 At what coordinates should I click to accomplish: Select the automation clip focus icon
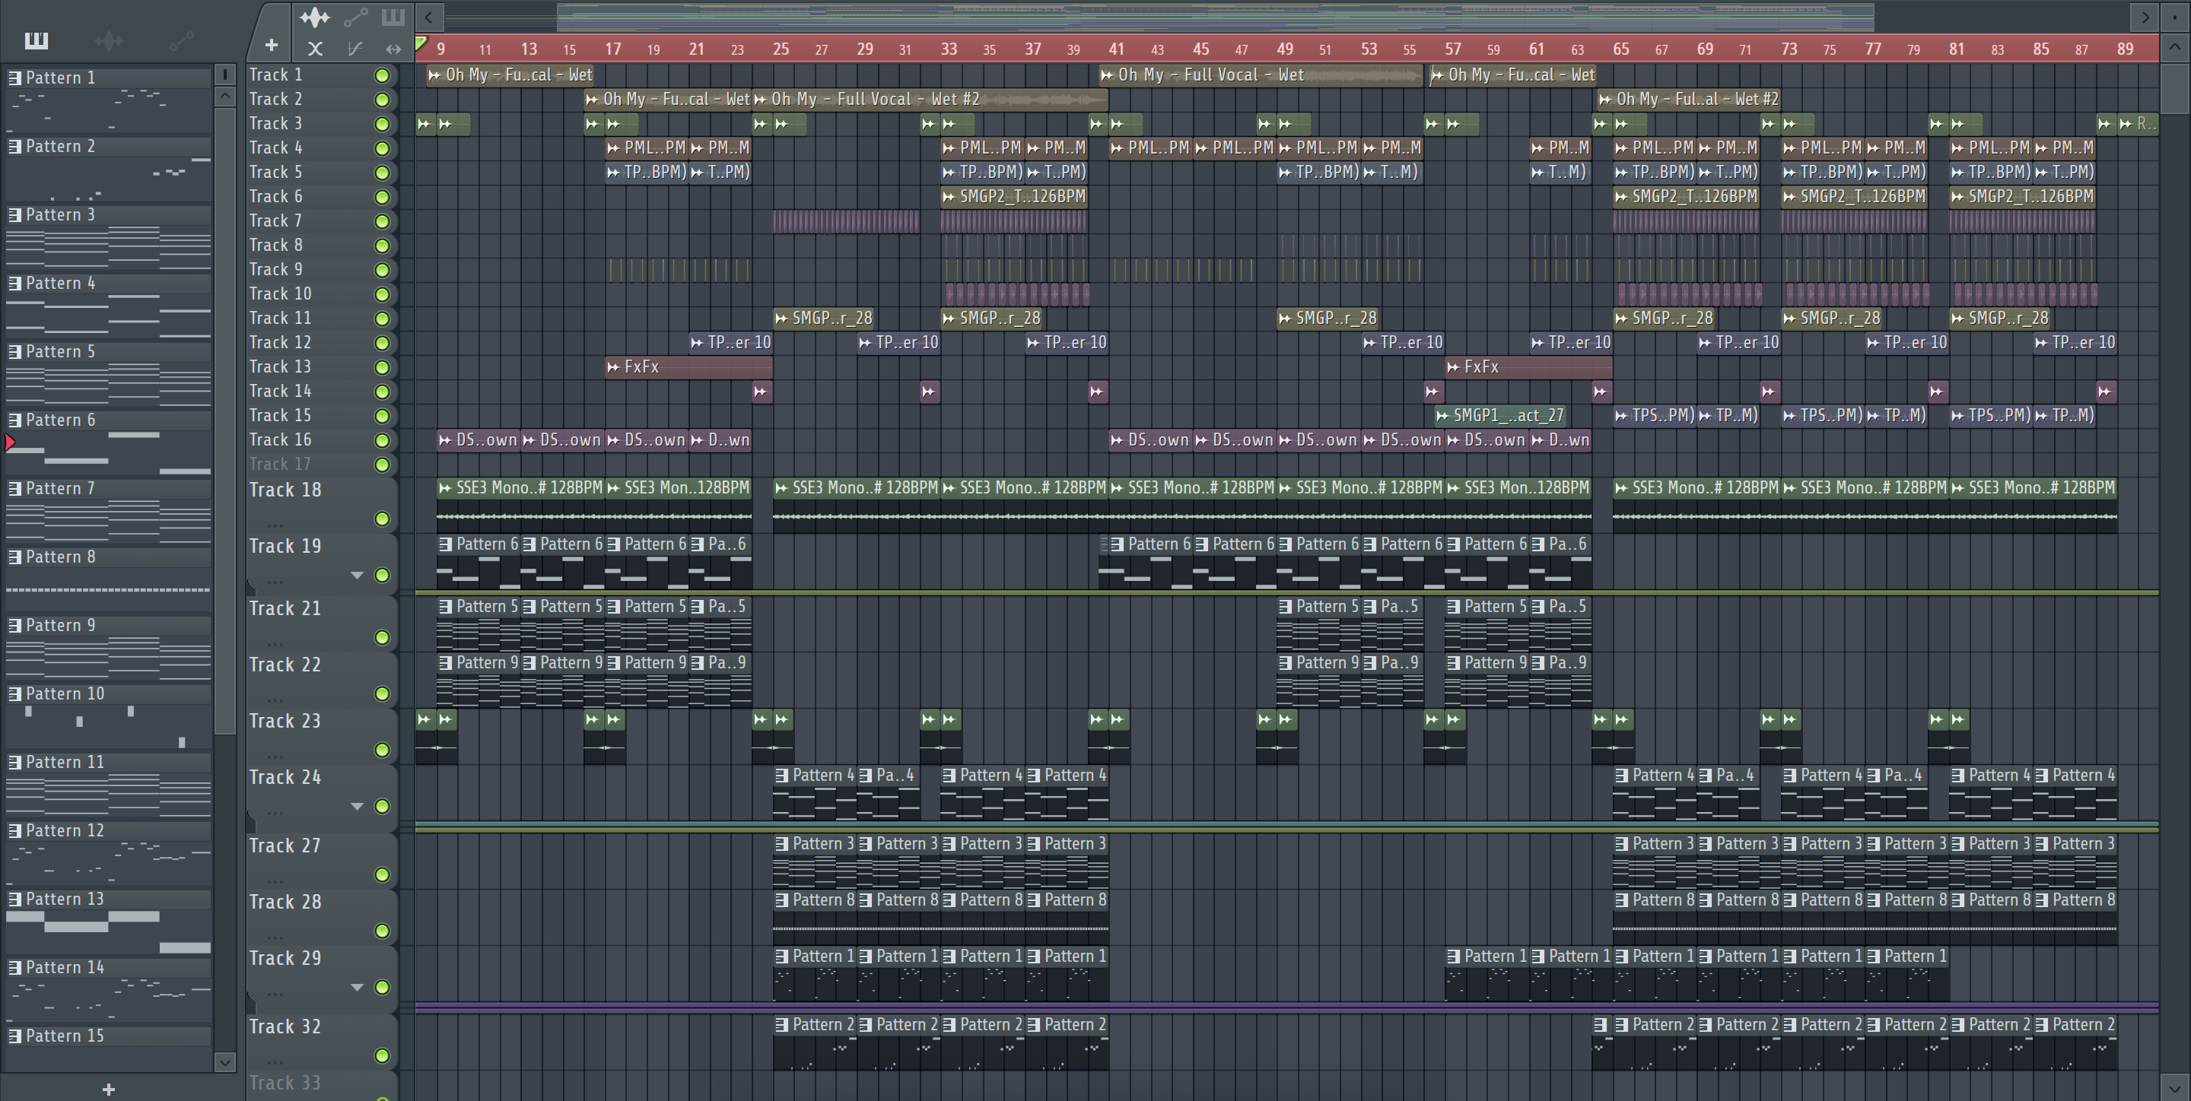(x=355, y=16)
